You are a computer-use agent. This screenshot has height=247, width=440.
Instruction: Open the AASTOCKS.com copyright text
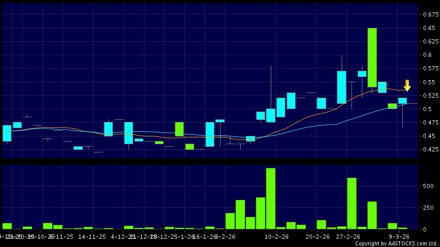pos(397,243)
